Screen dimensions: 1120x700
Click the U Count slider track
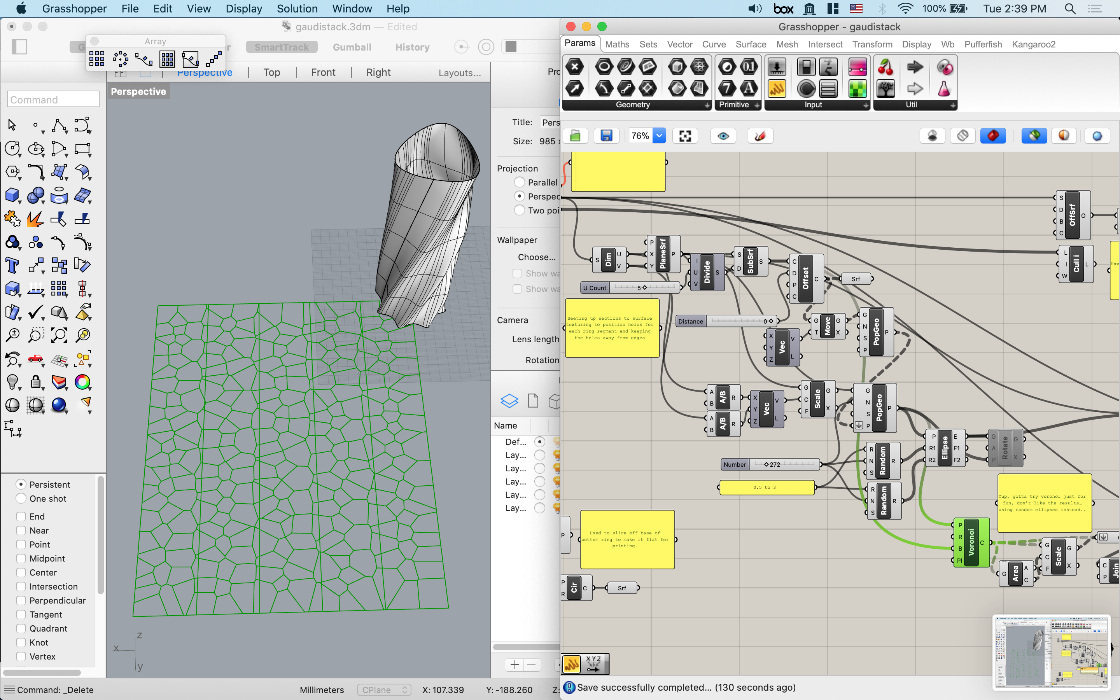coord(644,287)
